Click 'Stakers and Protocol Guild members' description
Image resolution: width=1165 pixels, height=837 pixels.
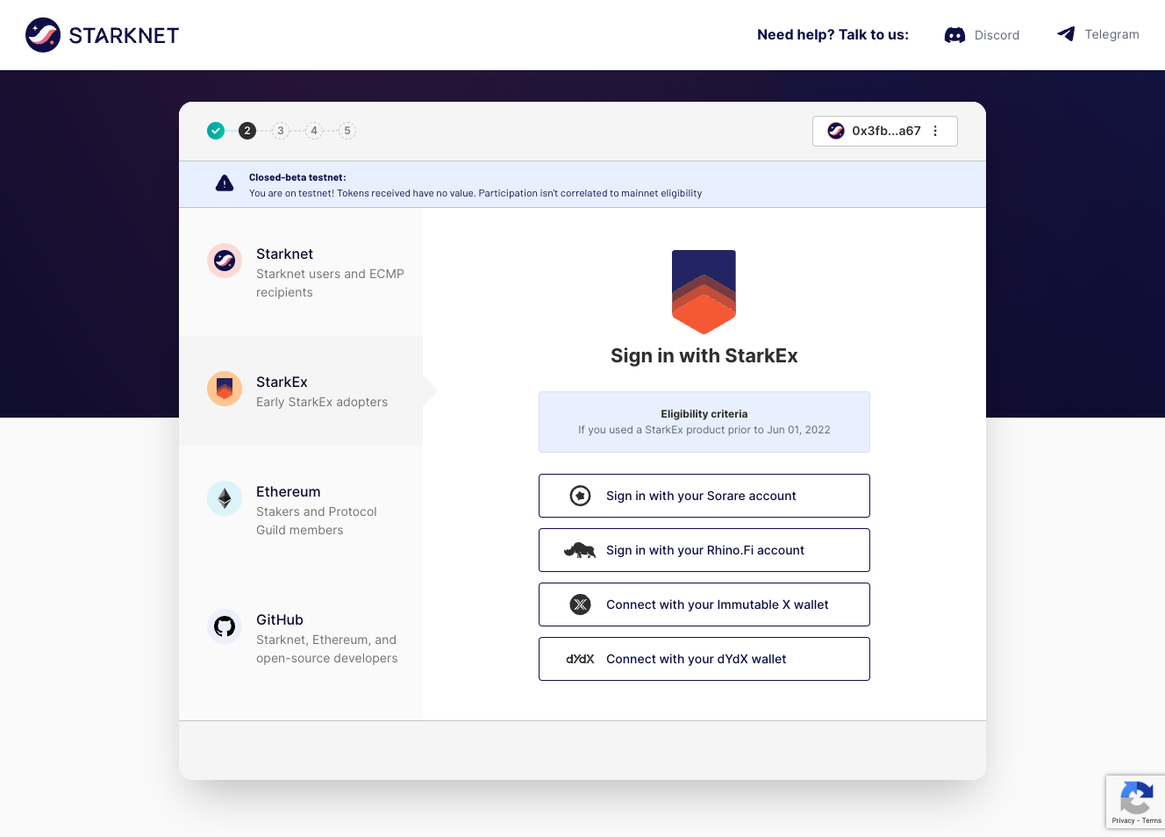[317, 521]
